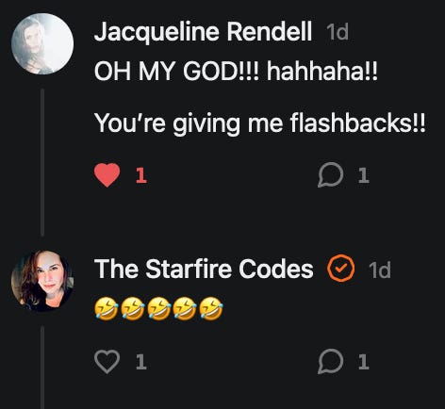
Task: Click reply bubble under The Starfire Codes
Action: pos(330,362)
